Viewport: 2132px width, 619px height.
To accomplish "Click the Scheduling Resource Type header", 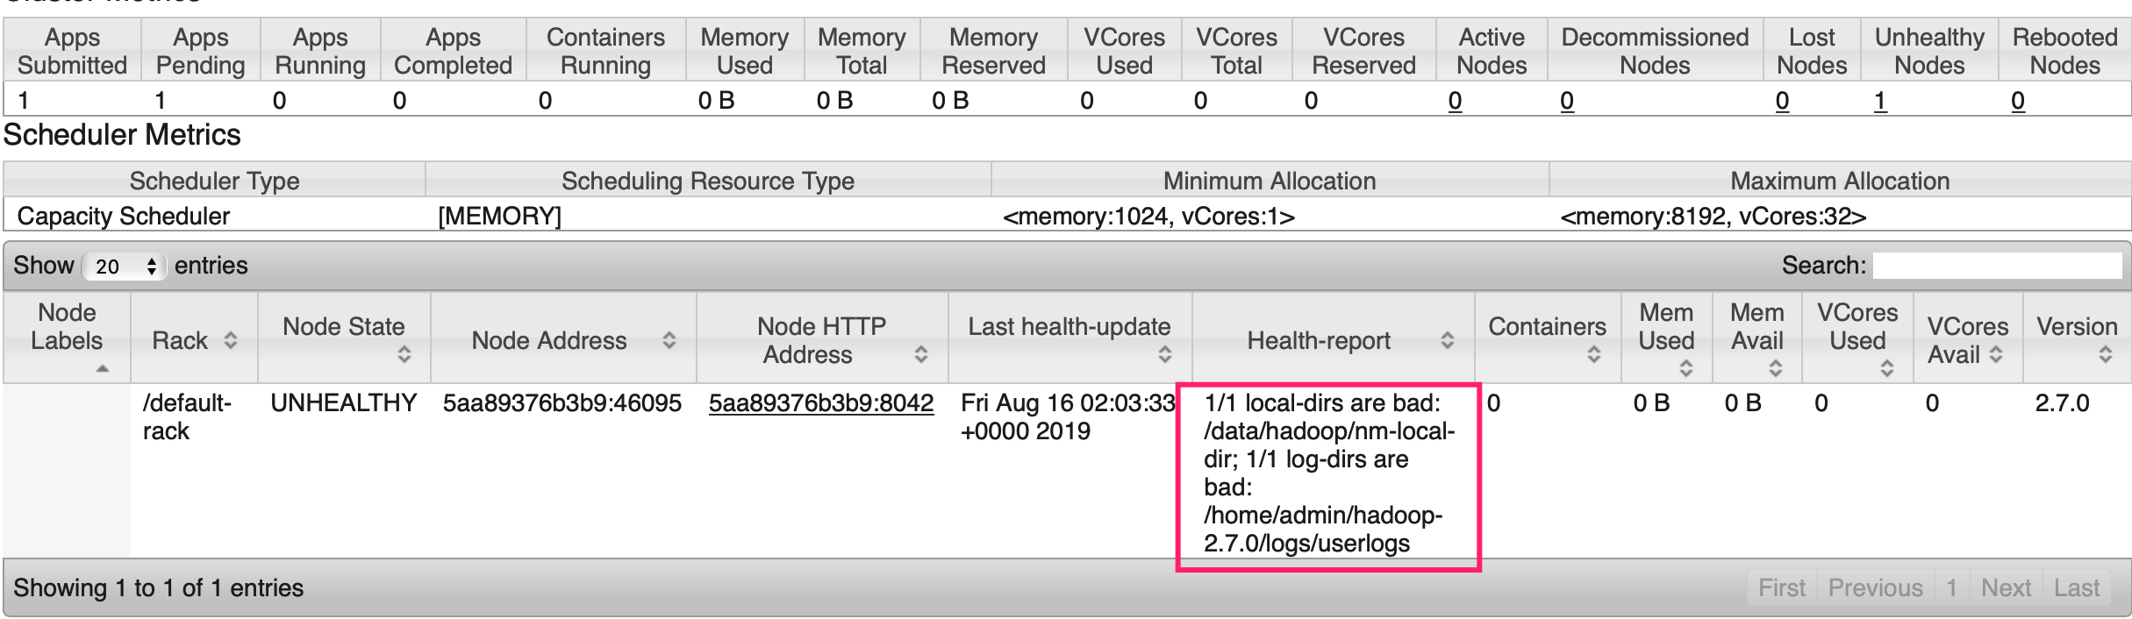I will tap(708, 181).
